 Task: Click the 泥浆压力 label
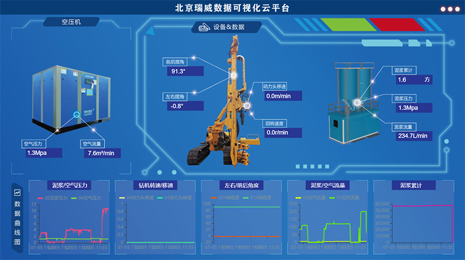pyautogui.click(x=403, y=98)
